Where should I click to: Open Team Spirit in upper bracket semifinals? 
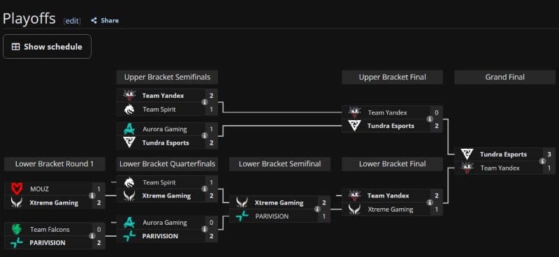click(x=159, y=110)
